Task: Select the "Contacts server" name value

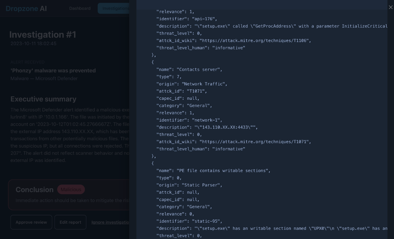Action: (198, 69)
